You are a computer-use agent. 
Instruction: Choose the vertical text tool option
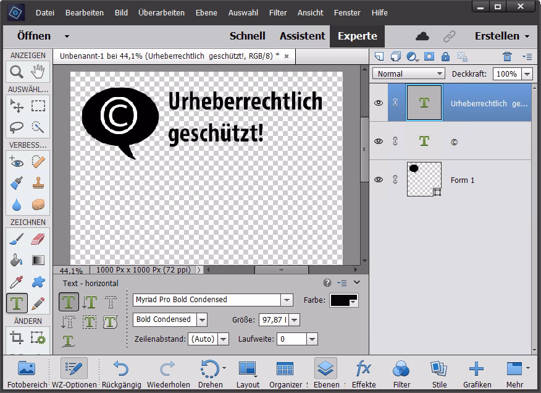(x=90, y=302)
